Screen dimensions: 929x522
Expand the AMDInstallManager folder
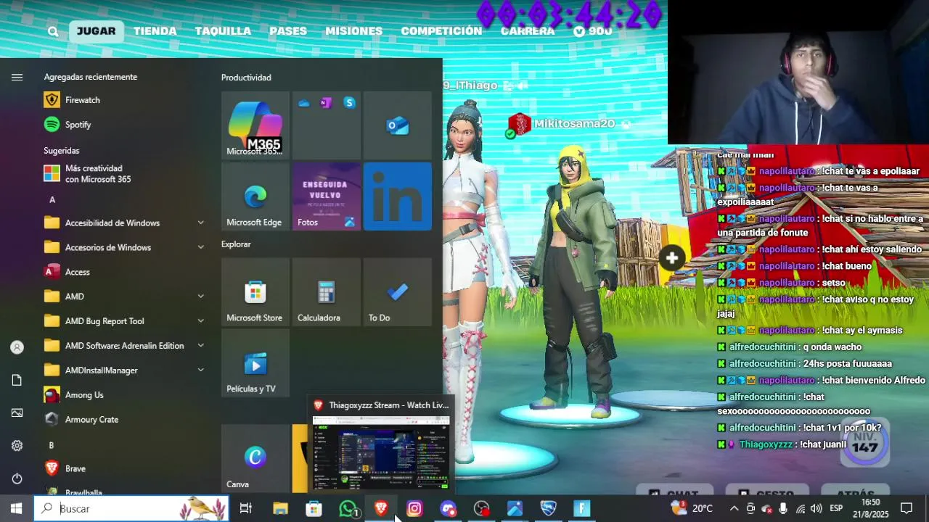coord(123,370)
